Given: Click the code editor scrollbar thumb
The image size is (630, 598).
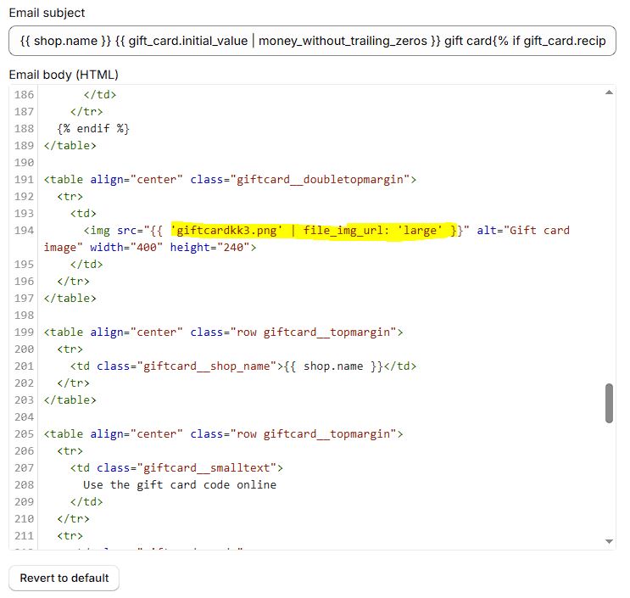Looking at the screenshot, I should click(x=609, y=403).
